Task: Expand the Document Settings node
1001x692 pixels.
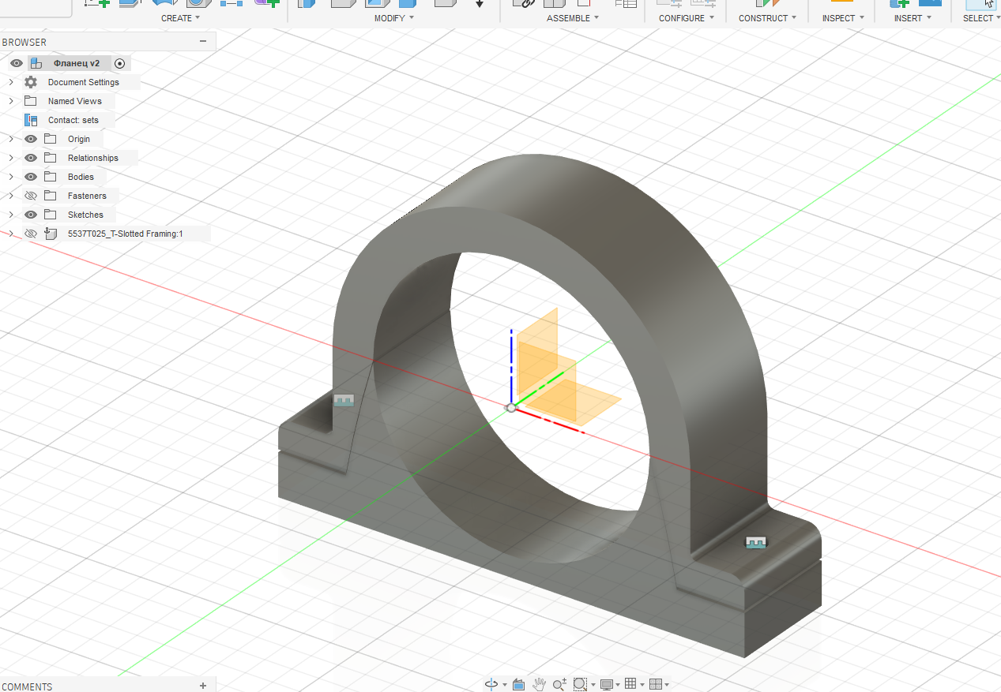Action: click(x=11, y=82)
